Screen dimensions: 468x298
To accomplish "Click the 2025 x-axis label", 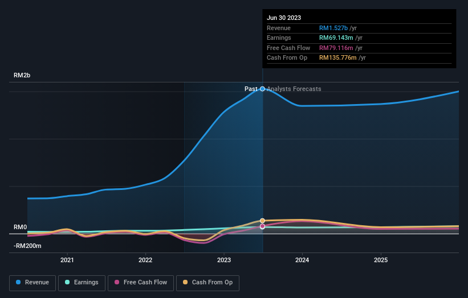I will click(x=381, y=260).
